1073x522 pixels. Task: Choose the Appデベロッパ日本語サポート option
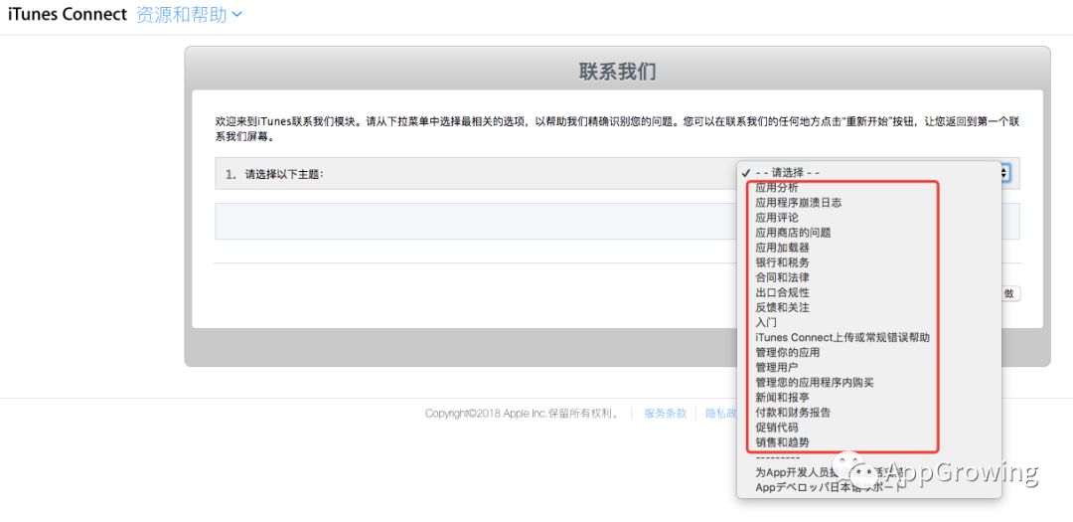pyautogui.click(x=869, y=487)
